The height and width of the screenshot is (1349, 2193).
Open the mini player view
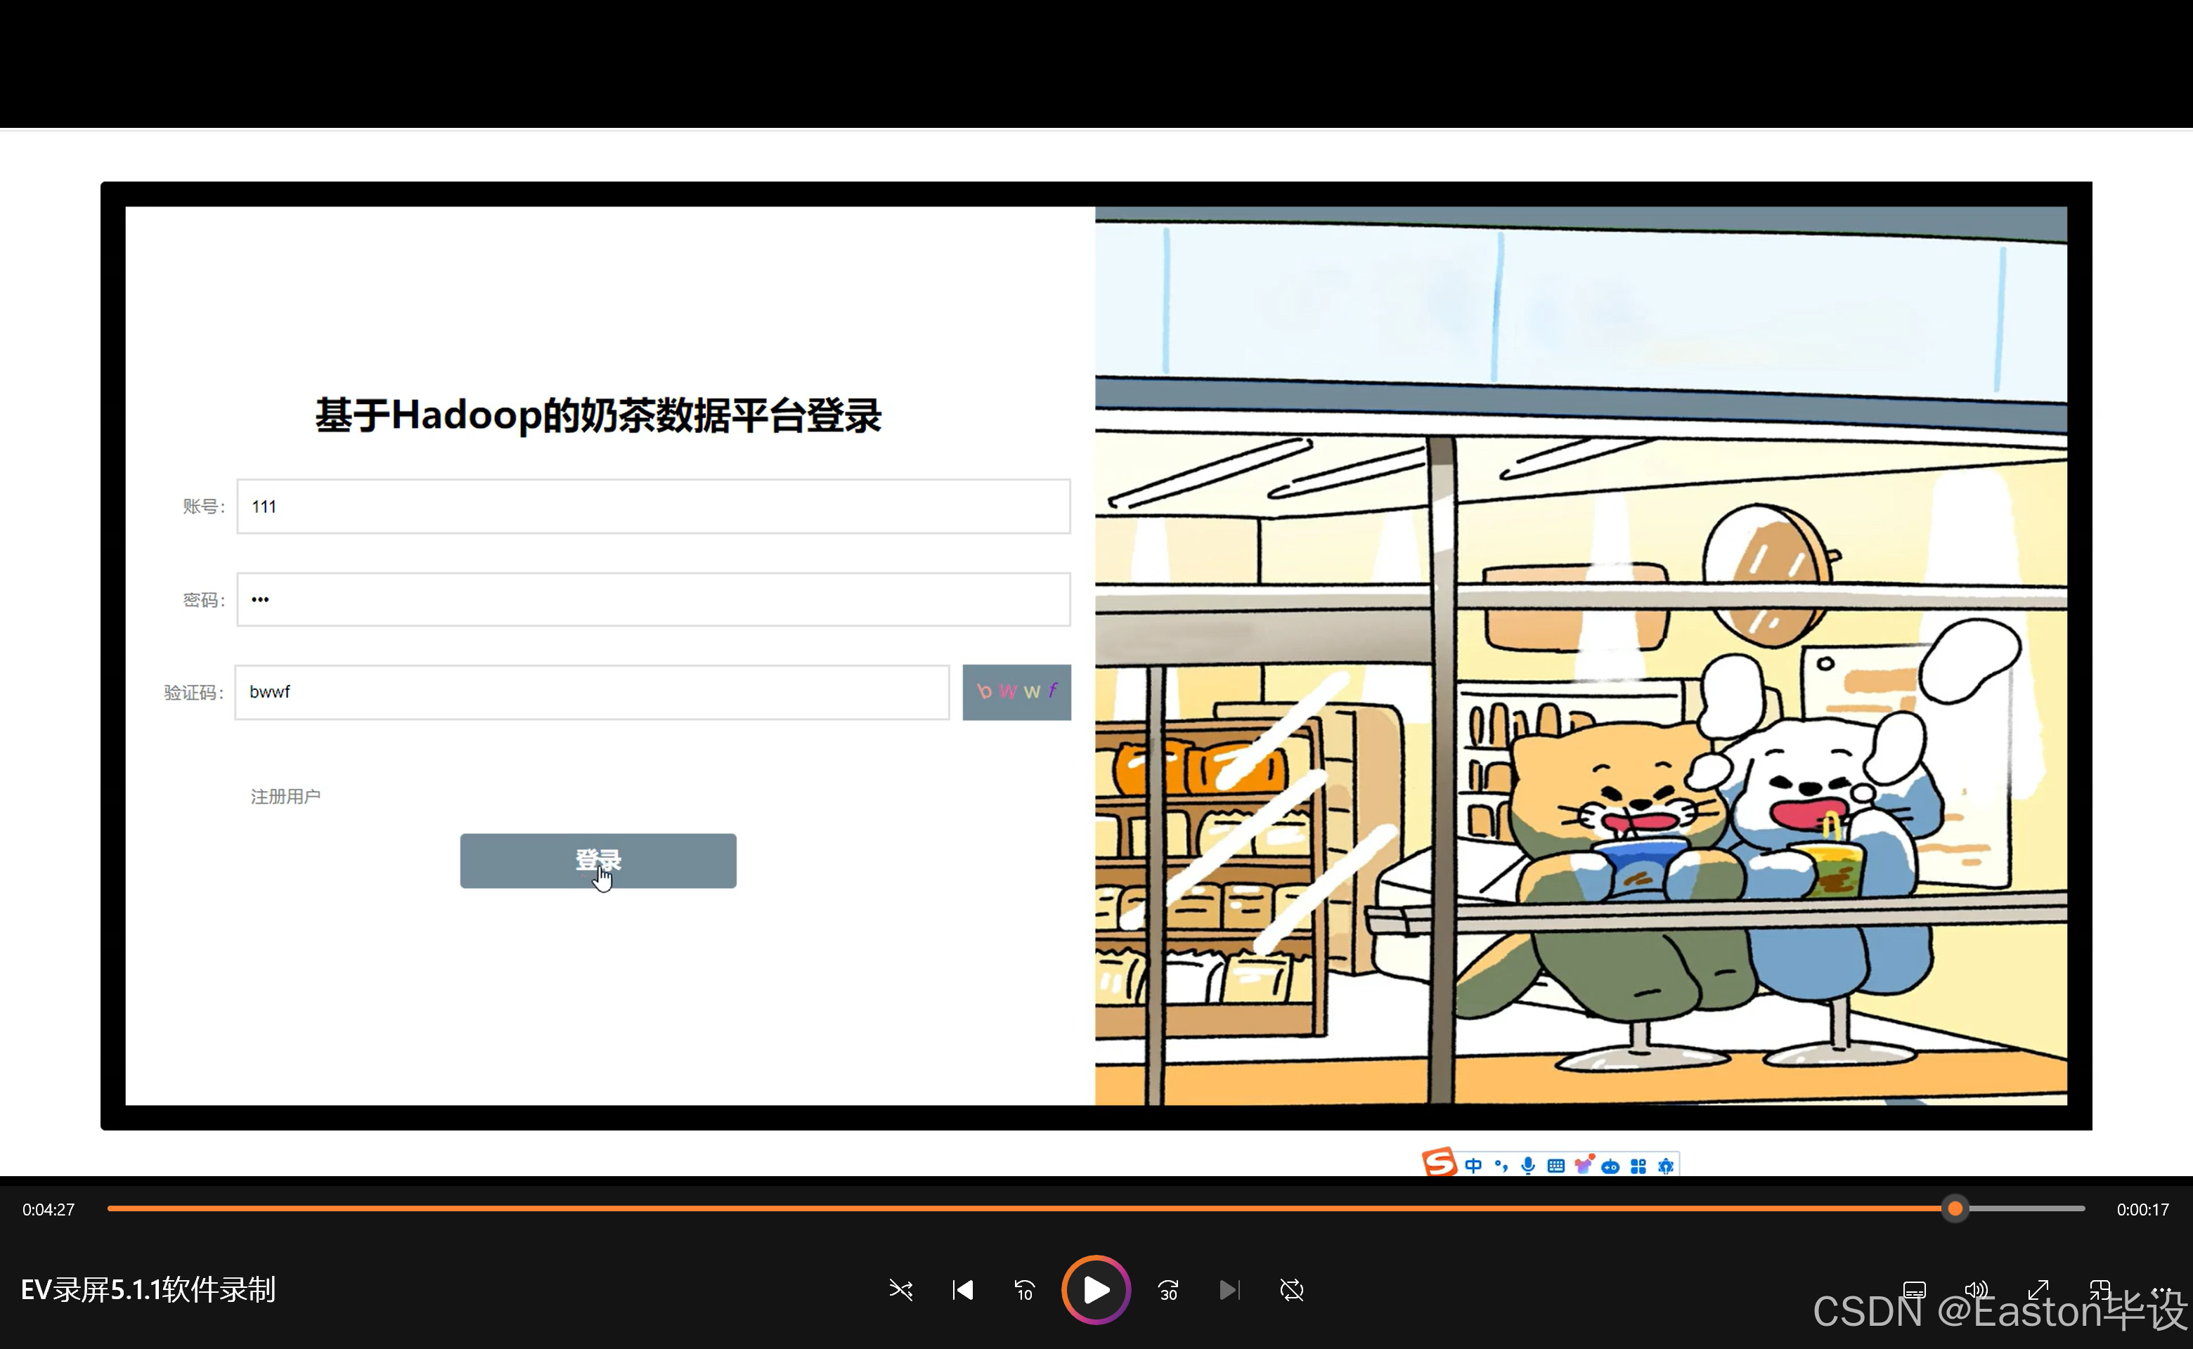point(2100,1290)
